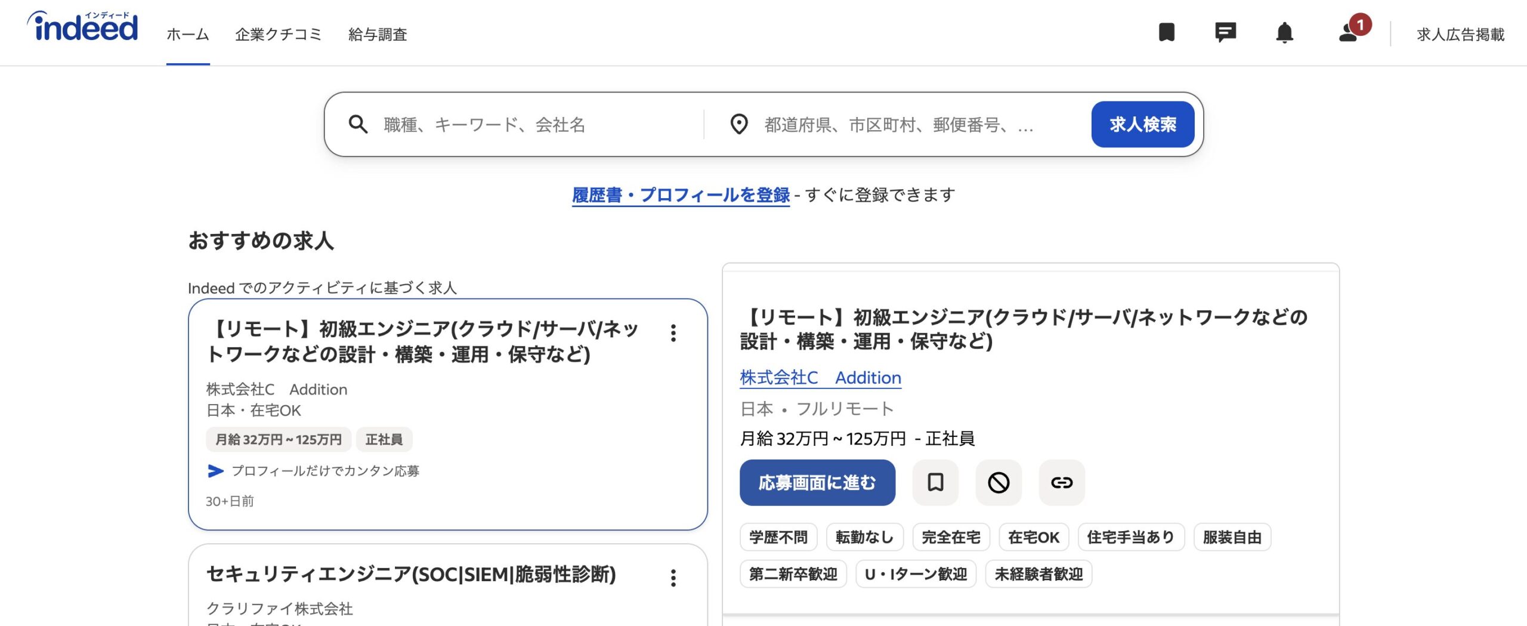Click the not-interested block icon on job detail
The image size is (1527, 626).
[x=999, y=483]
